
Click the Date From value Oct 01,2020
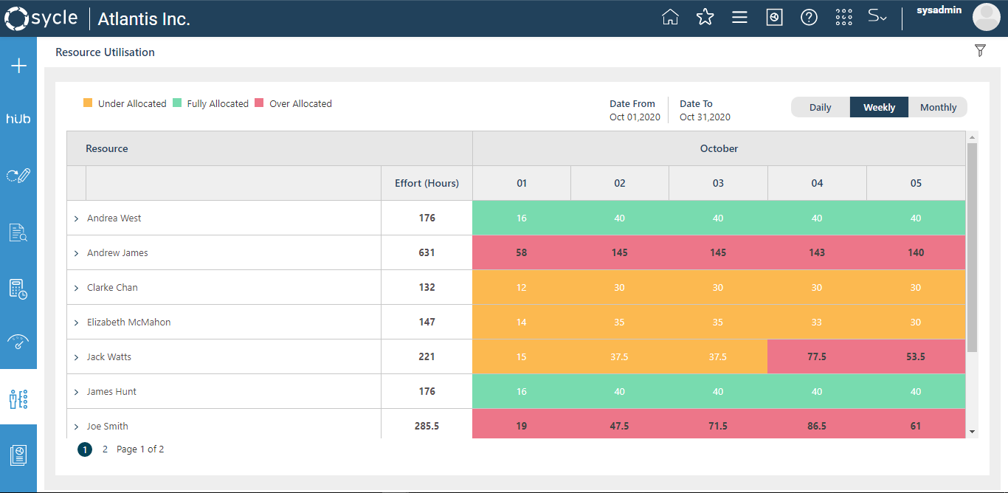(x=635, y=117)
